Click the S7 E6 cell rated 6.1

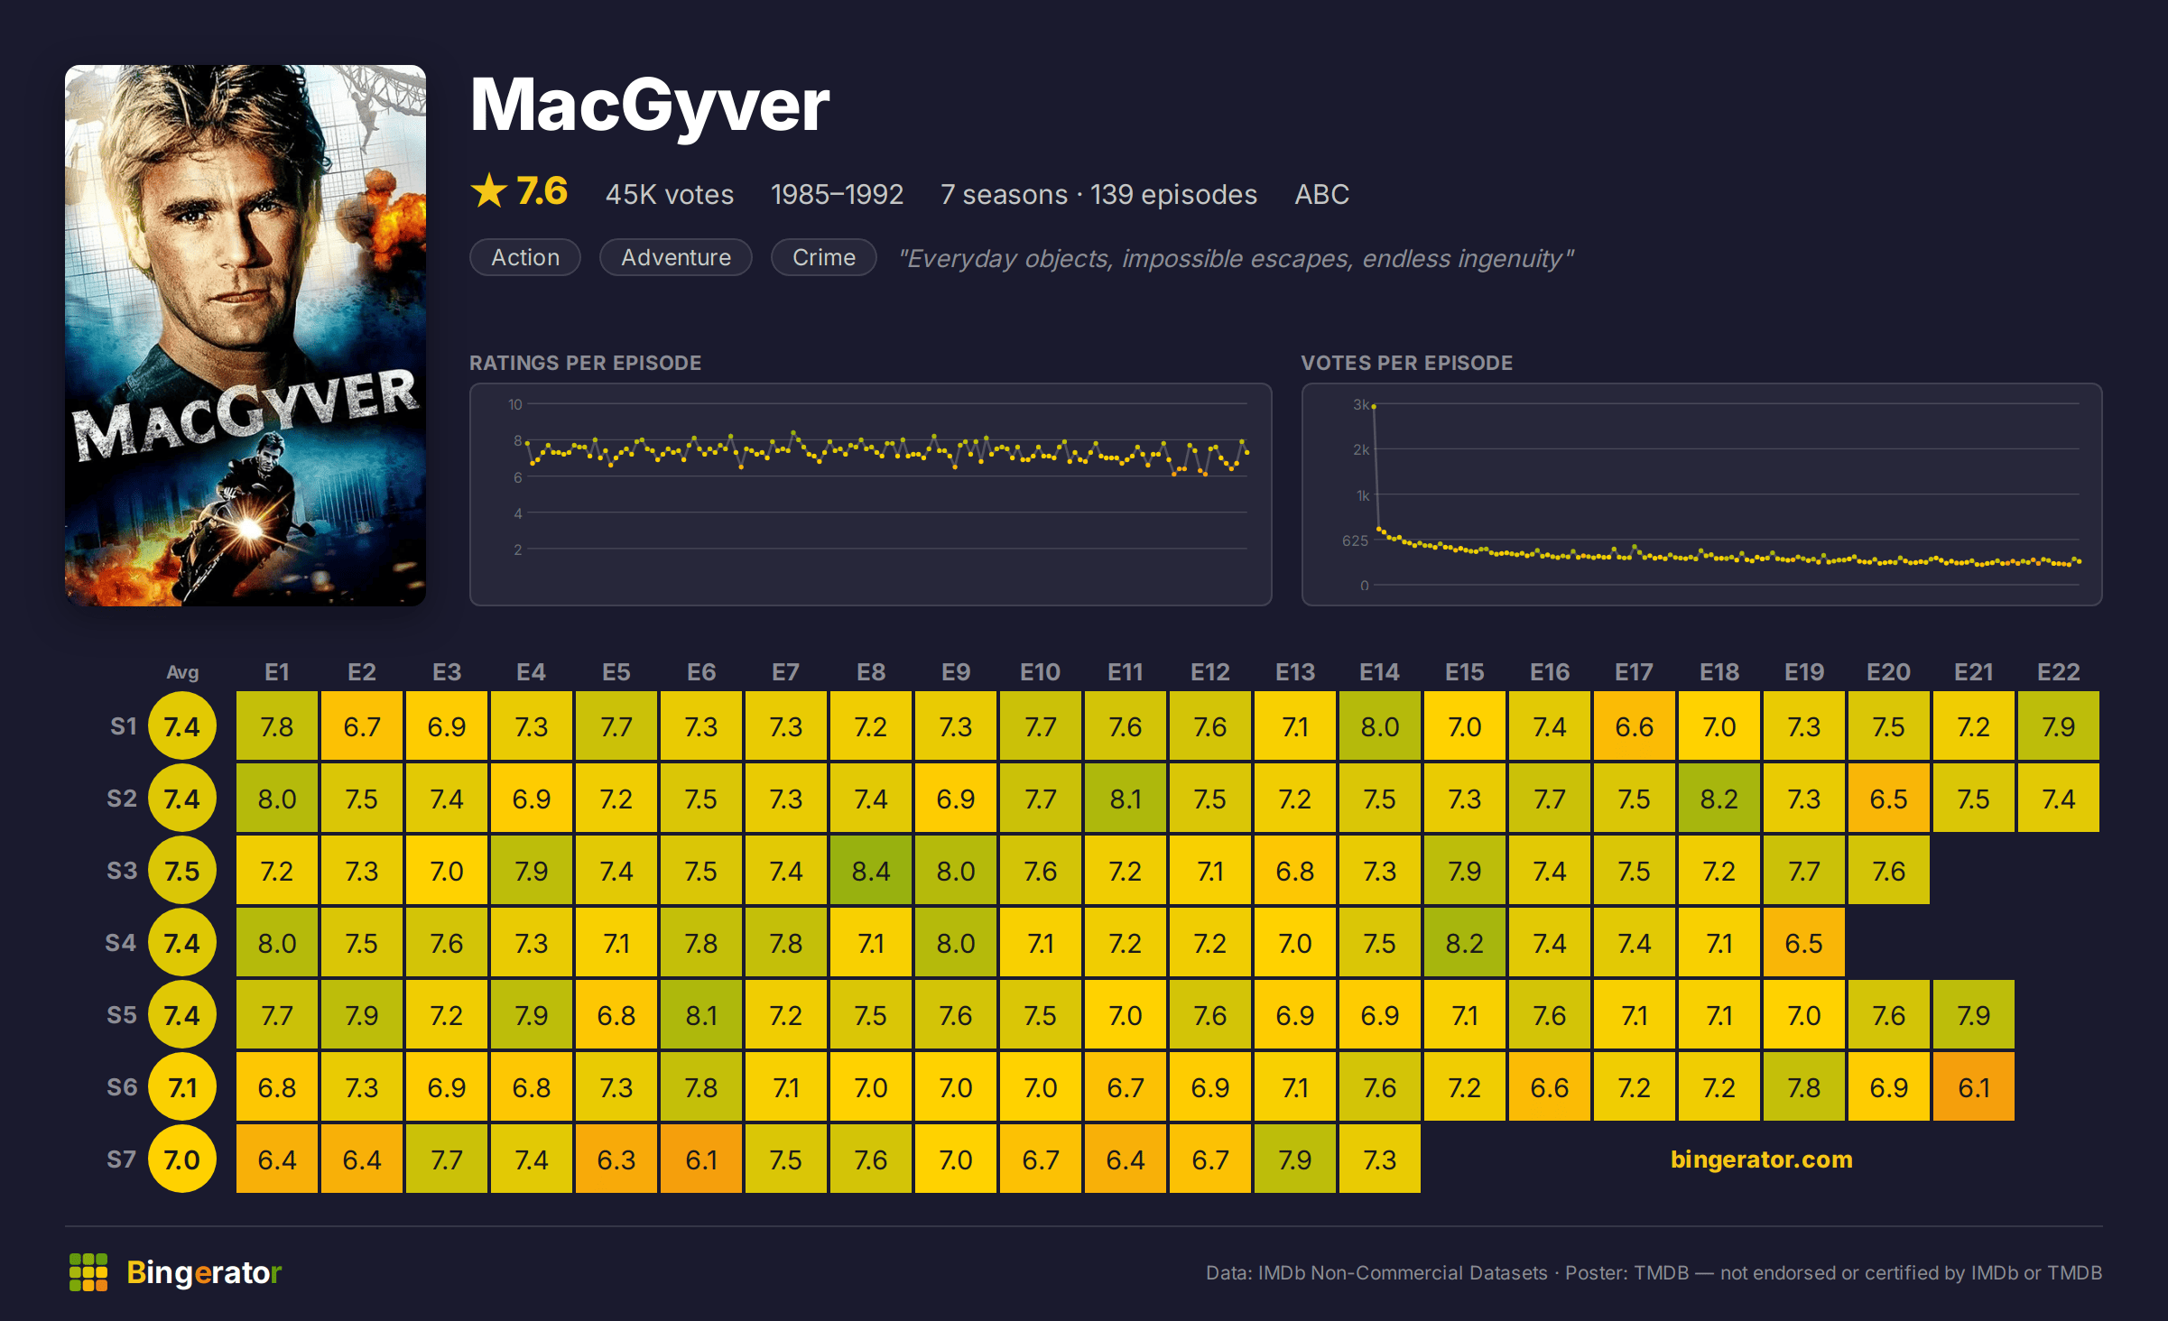coord(701,1159)
